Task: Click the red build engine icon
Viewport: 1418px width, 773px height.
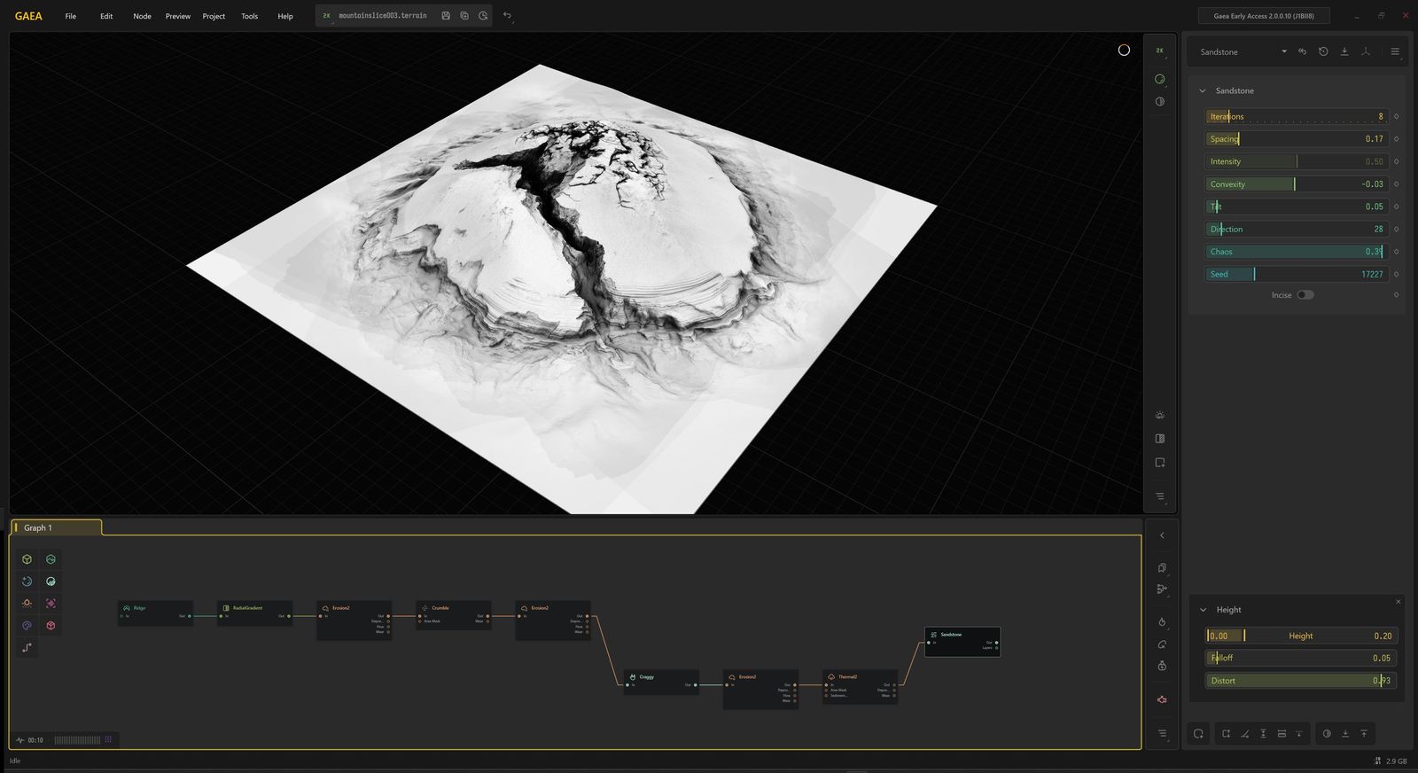Action: pos(1162,699)
